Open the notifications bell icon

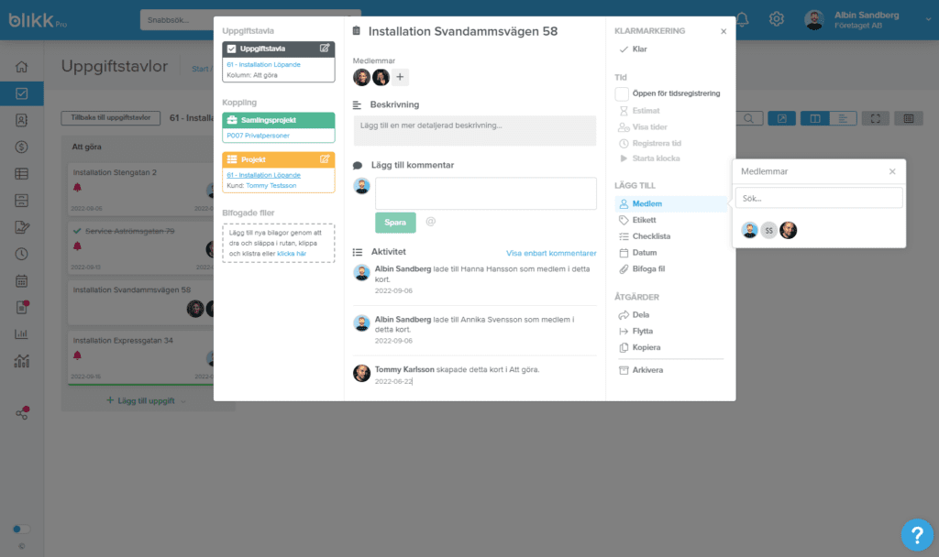[742, 19]
